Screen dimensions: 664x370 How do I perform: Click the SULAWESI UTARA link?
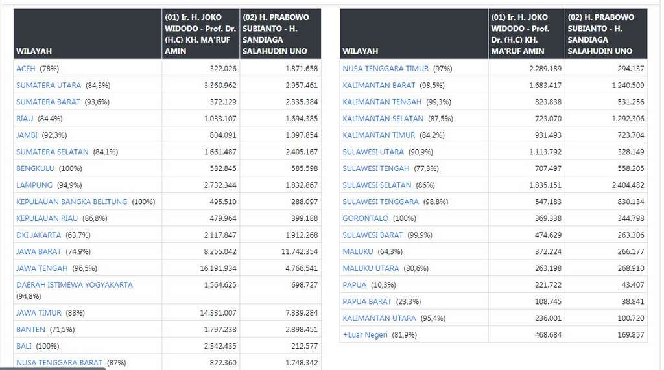tap(373, 152)
